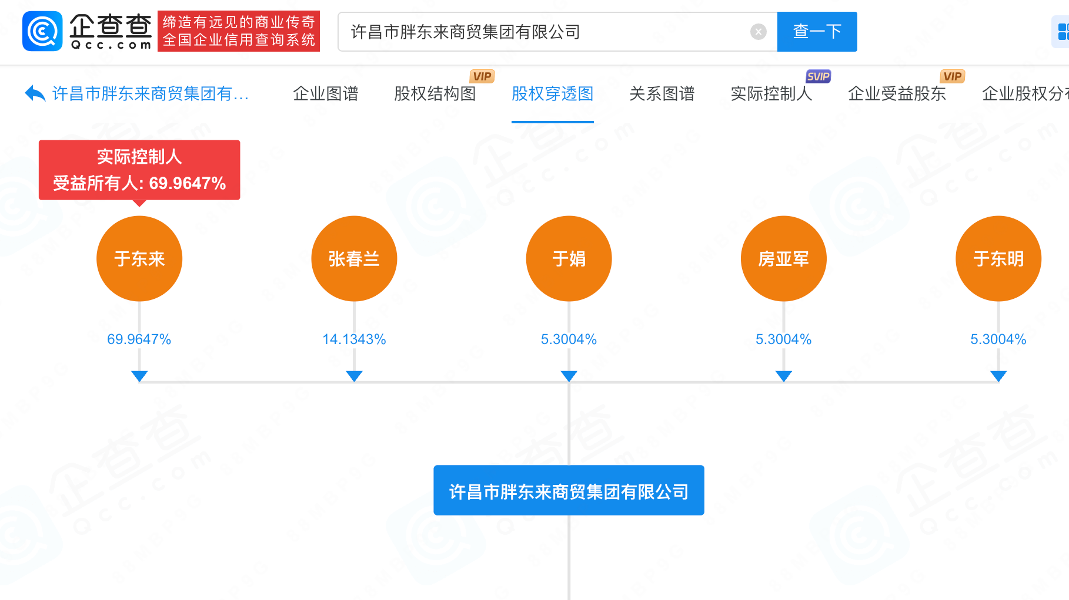1069x600 pixels.
Task: Click the Qcc.com logo icon
Action: (42, 31)
